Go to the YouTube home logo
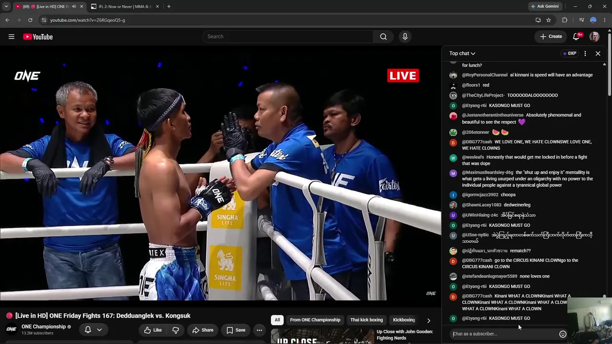This screenshot has width=612, height=344. click(x=38, y=37)
